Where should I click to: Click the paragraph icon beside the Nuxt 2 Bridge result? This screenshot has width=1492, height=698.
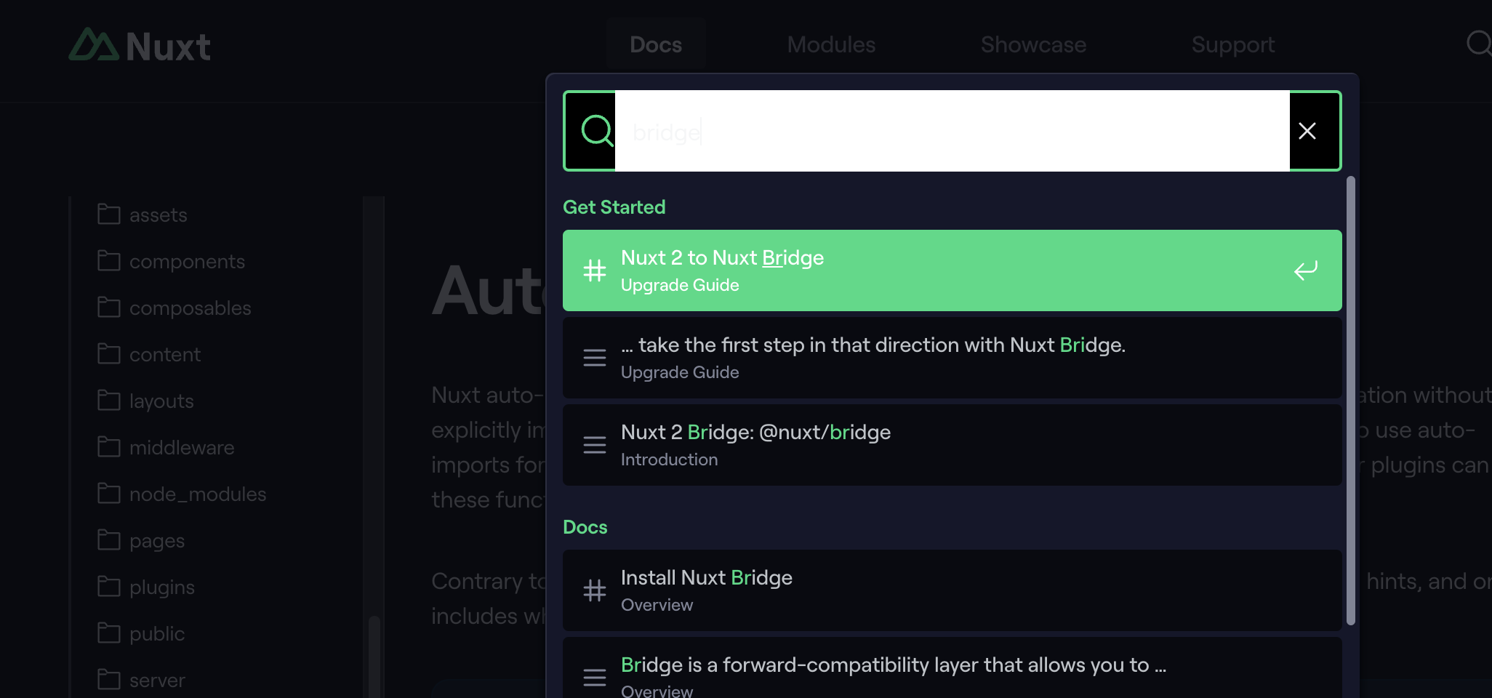click(595, 445)
